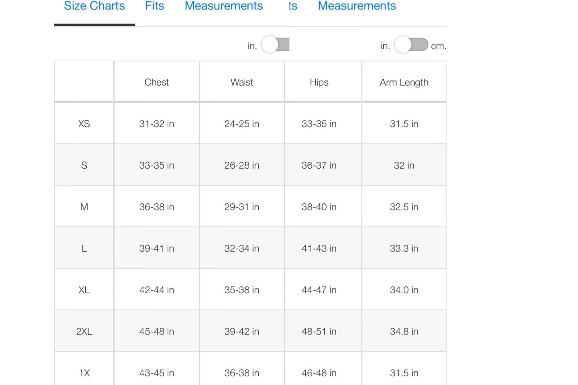This screenshot has width=578, height=385.
Task: Click the 1X size row label
Action: (84, 373)
